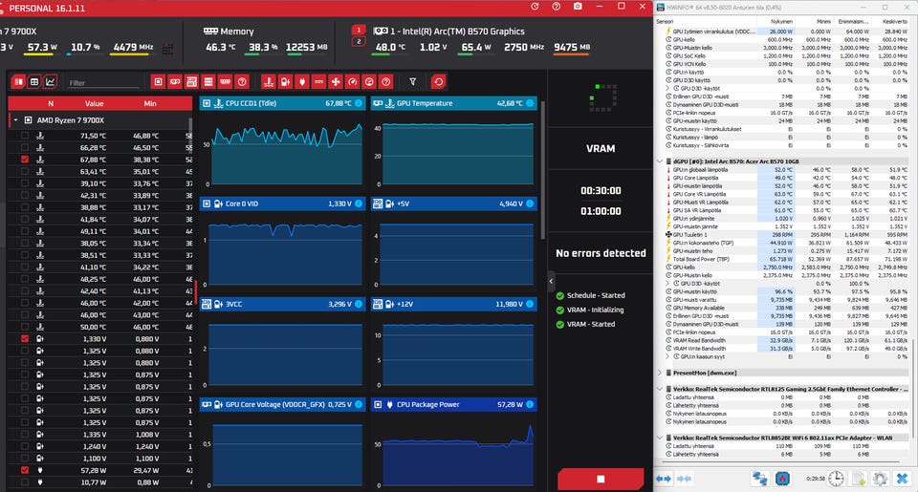918x492 pixels.
Task: Stop the VRAM test with red stop button
Action: tap(601, 479)
